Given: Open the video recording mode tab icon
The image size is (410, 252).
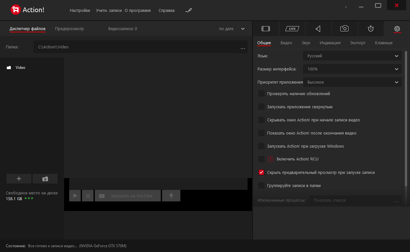Looking at the screenshot, I should click(266, 29).
